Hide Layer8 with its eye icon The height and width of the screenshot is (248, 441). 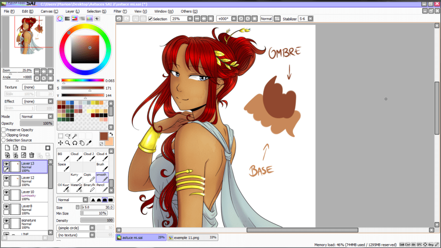(6, 206)
